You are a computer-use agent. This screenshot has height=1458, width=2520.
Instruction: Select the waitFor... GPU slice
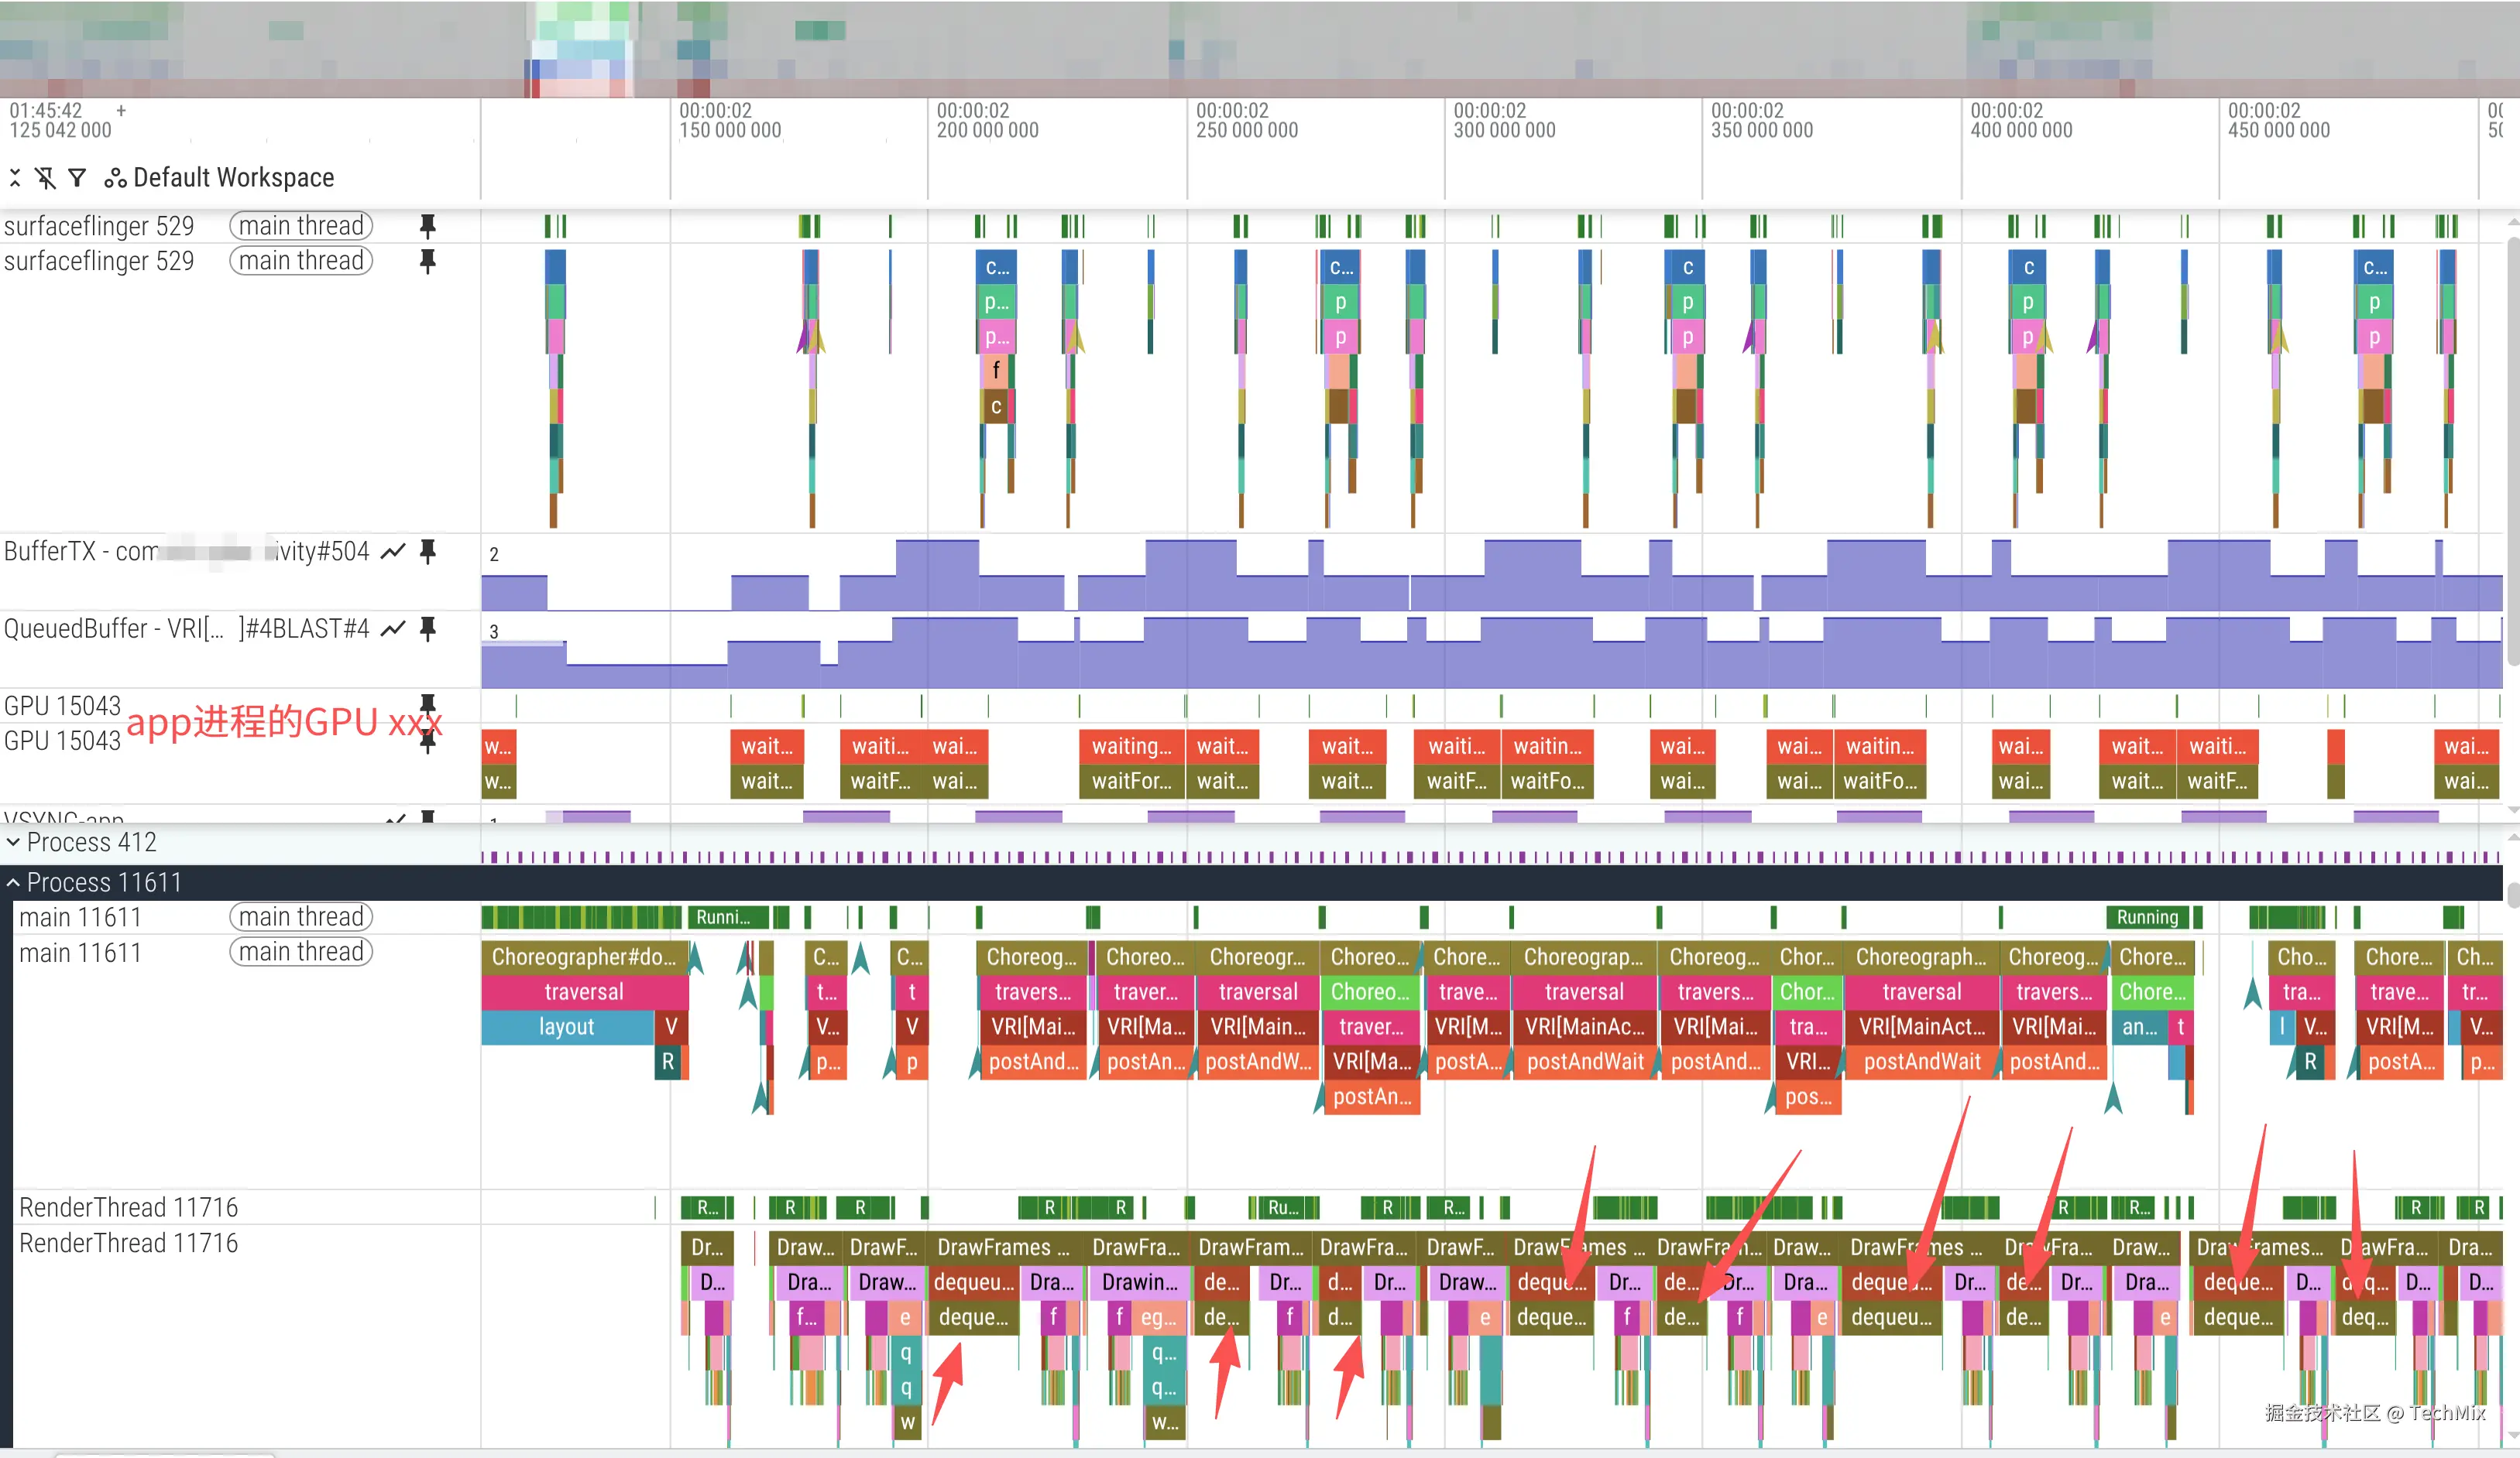(1132, 782)
